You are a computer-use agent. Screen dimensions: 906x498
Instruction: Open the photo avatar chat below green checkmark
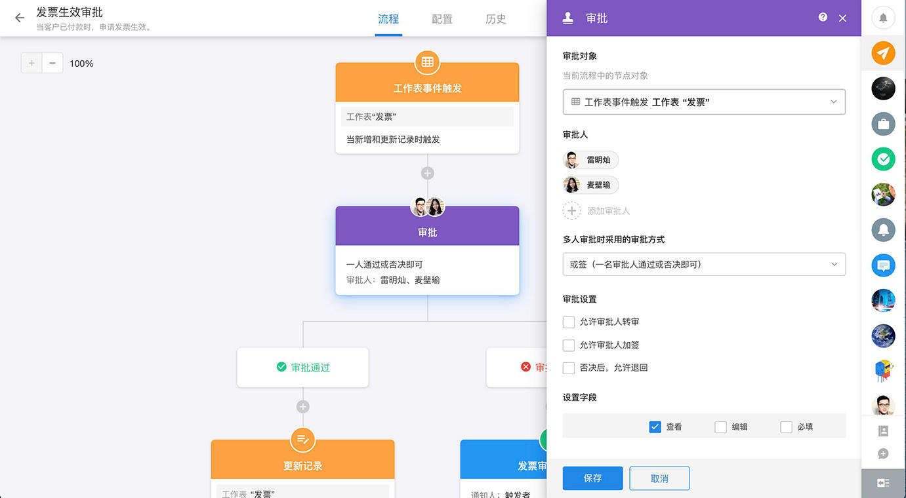[883, 194]
